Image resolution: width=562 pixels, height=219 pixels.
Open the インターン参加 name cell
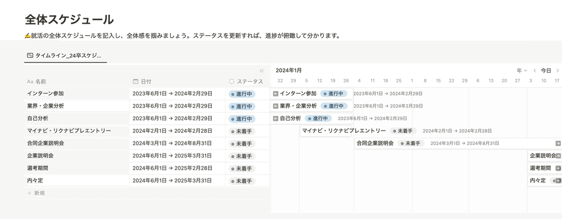coord(77,94)
